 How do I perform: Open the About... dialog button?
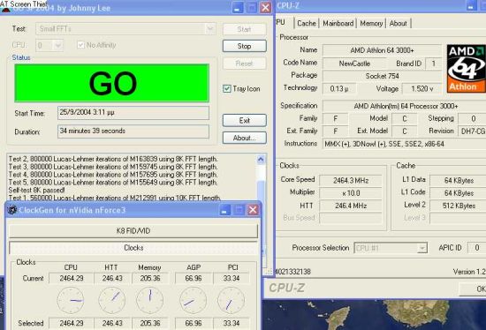coord(244,138)
